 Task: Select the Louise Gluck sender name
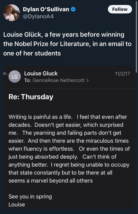(41, 73)
